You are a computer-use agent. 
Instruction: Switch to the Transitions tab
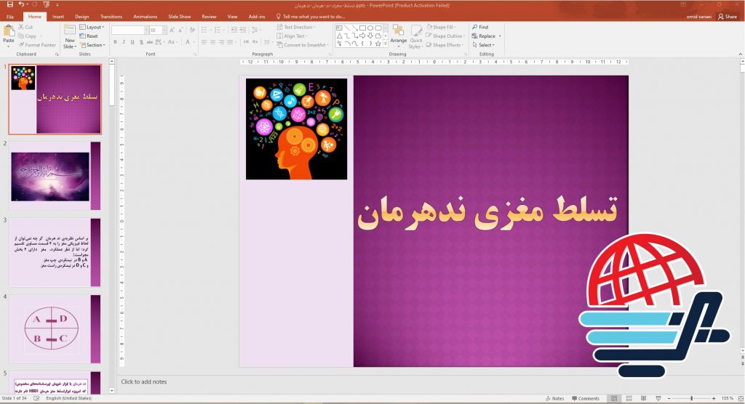tap(111, 17)
